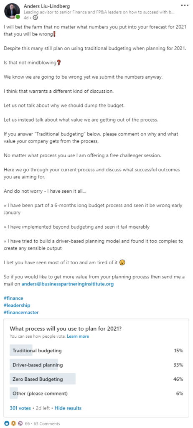
Task: Select the Traditional budgeting poll option
Action: pos(96,351)
